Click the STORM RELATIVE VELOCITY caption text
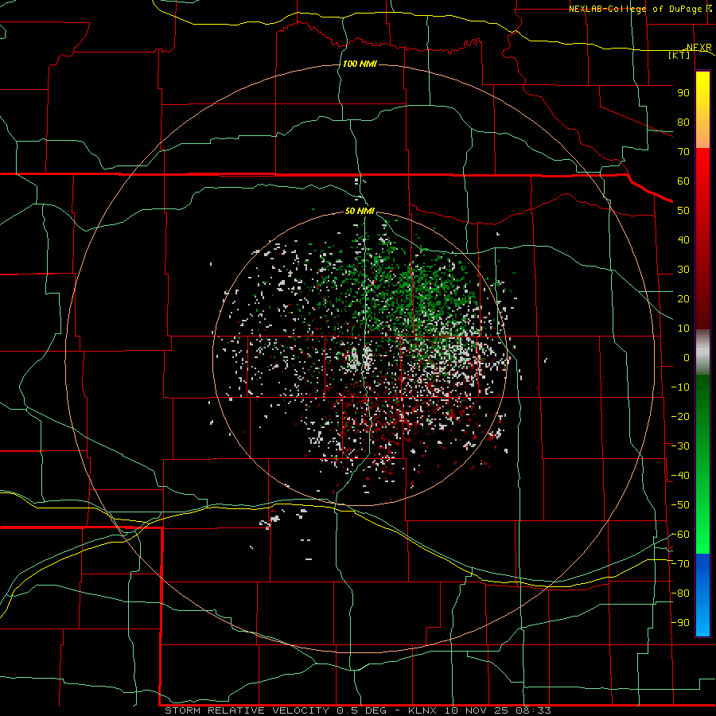 coord(247,710)
